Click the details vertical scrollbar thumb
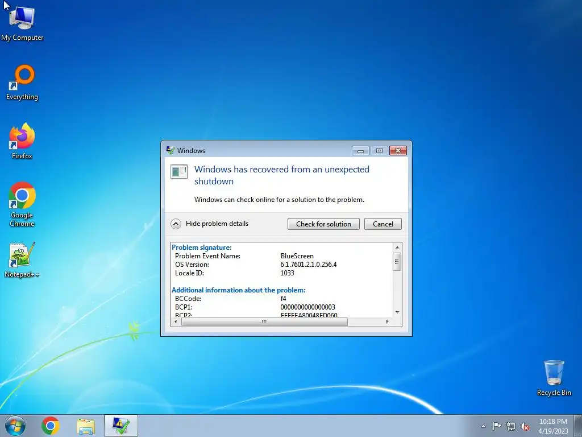 pyautogui.click(x=397, y=262)
